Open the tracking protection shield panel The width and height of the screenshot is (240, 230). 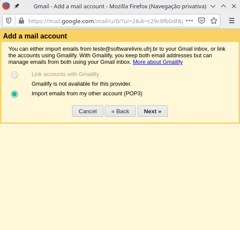pyautogui.click(x=9, y=21)
